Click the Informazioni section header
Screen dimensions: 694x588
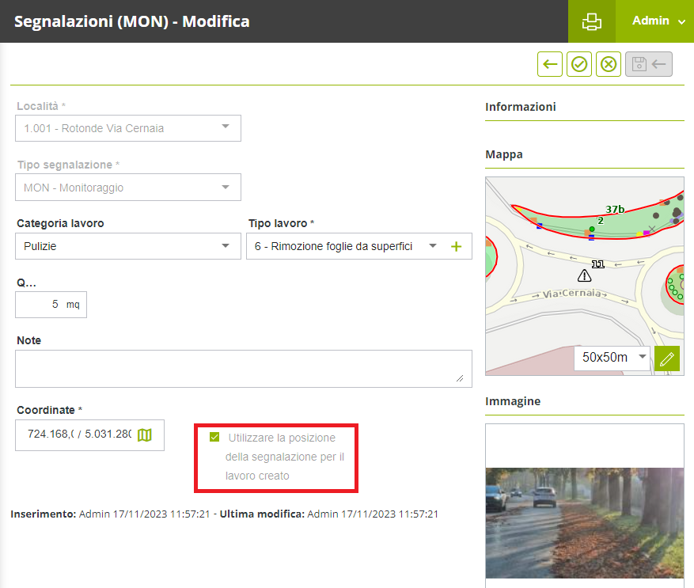(x=521, y=107)
